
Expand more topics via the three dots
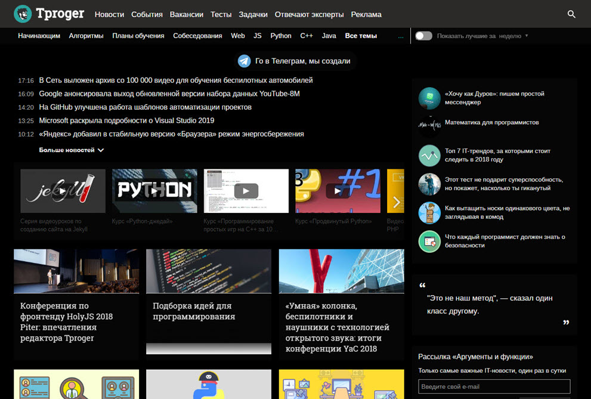tap(401, 36)
